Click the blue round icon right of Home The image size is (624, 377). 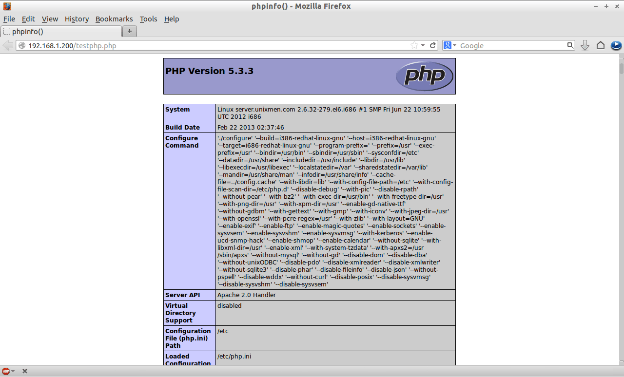(x=616, y=45)
